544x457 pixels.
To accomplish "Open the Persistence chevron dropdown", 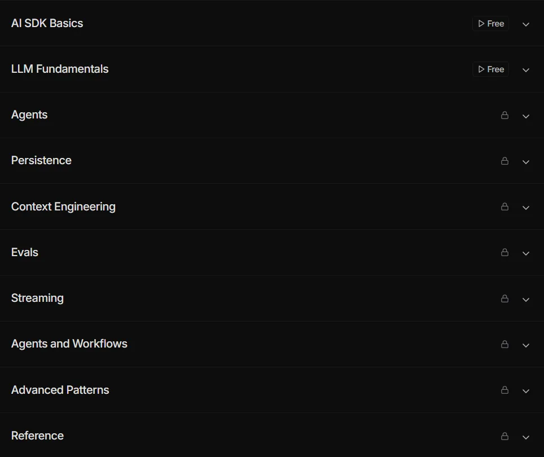I will point(526,162).
